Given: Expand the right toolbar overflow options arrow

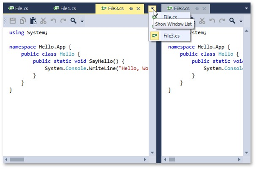Looking at the screenshot, I should click(x=241, y=21).
